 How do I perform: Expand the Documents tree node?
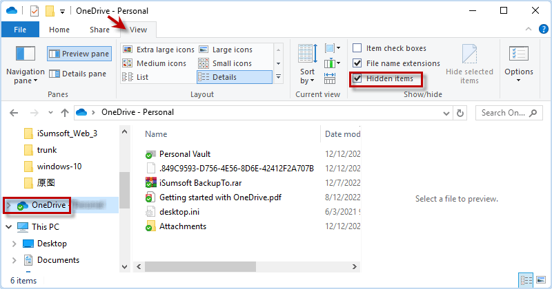click(x=14, y=260)
